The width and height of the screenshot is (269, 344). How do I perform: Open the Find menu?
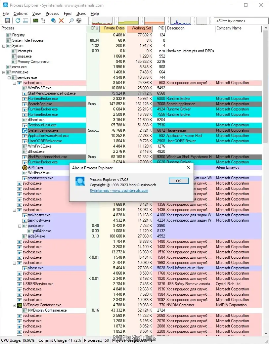[67, 14]
